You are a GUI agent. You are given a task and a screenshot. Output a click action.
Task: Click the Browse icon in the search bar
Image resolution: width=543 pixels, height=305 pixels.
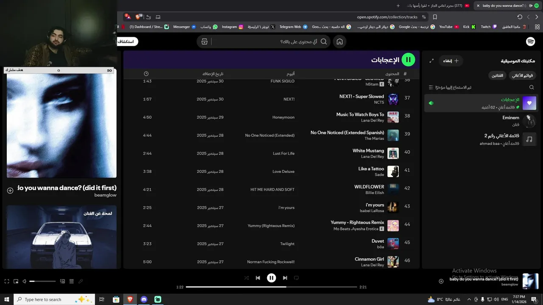(204, 42)
